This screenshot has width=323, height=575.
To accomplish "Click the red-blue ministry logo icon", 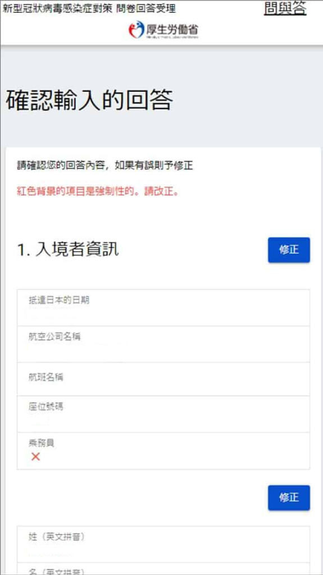I will coord(136,30).
